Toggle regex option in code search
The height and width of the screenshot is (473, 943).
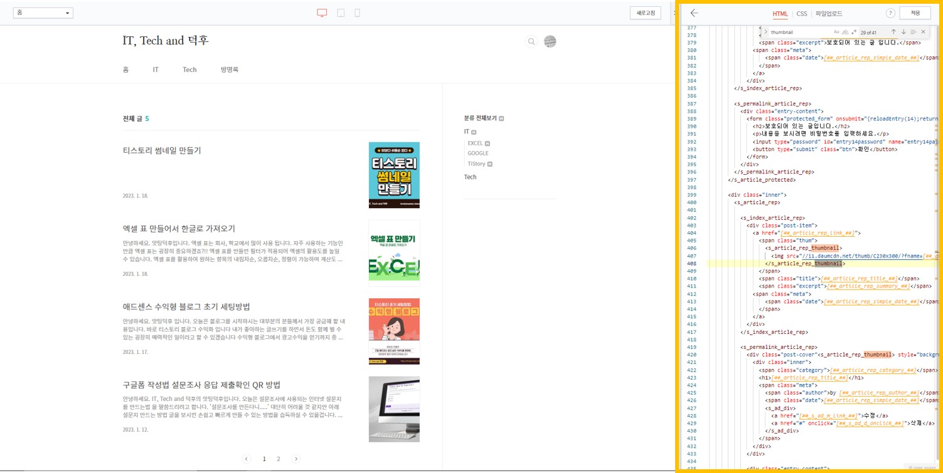[854, 32]
